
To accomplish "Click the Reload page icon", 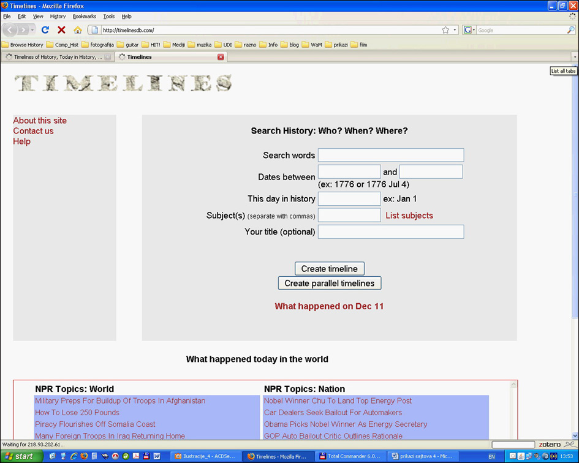I will (45, 30).
